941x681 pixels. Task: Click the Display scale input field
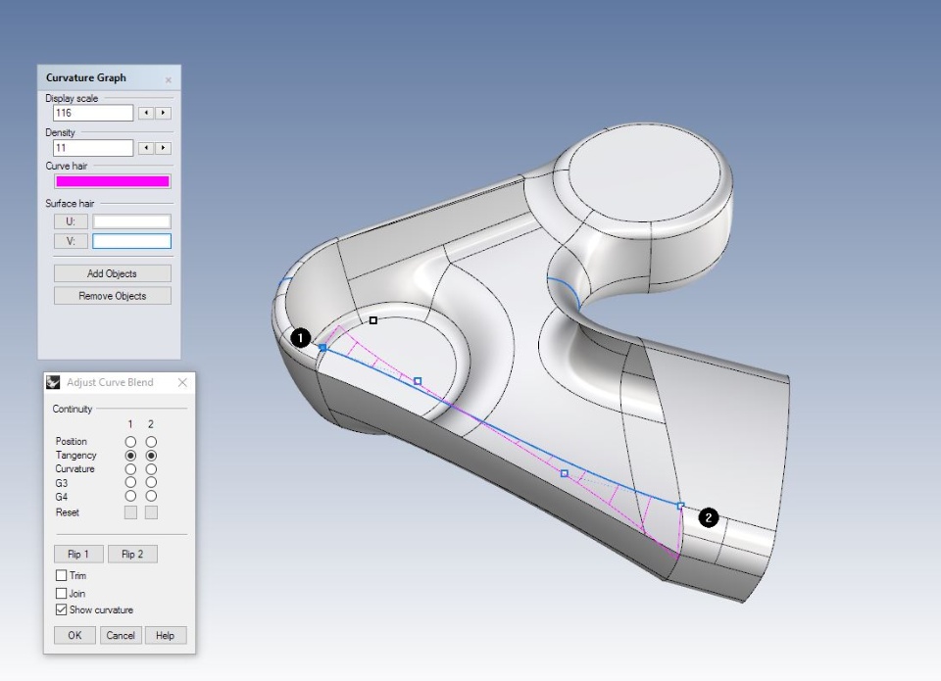pyautogui.click(x=93, y=113)
